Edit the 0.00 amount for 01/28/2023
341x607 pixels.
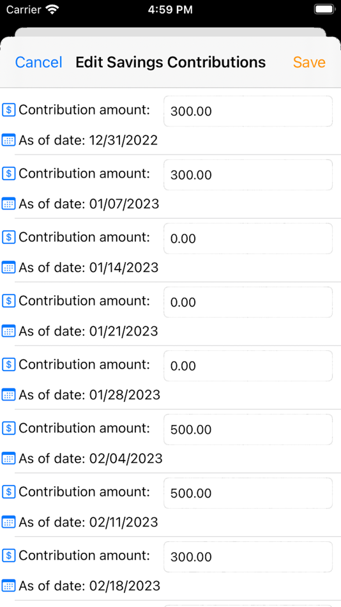(248, 366)
